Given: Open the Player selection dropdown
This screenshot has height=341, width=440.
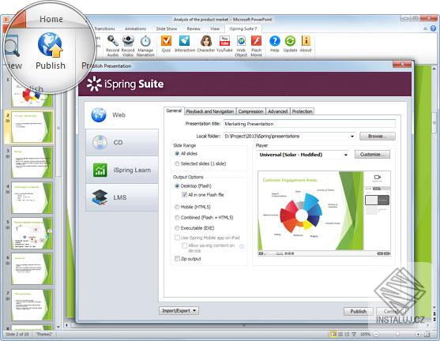Looking at the screenshot, I should click(346, 155).
